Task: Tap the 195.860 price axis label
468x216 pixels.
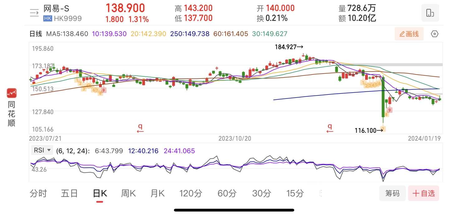Action: [43, 49]
